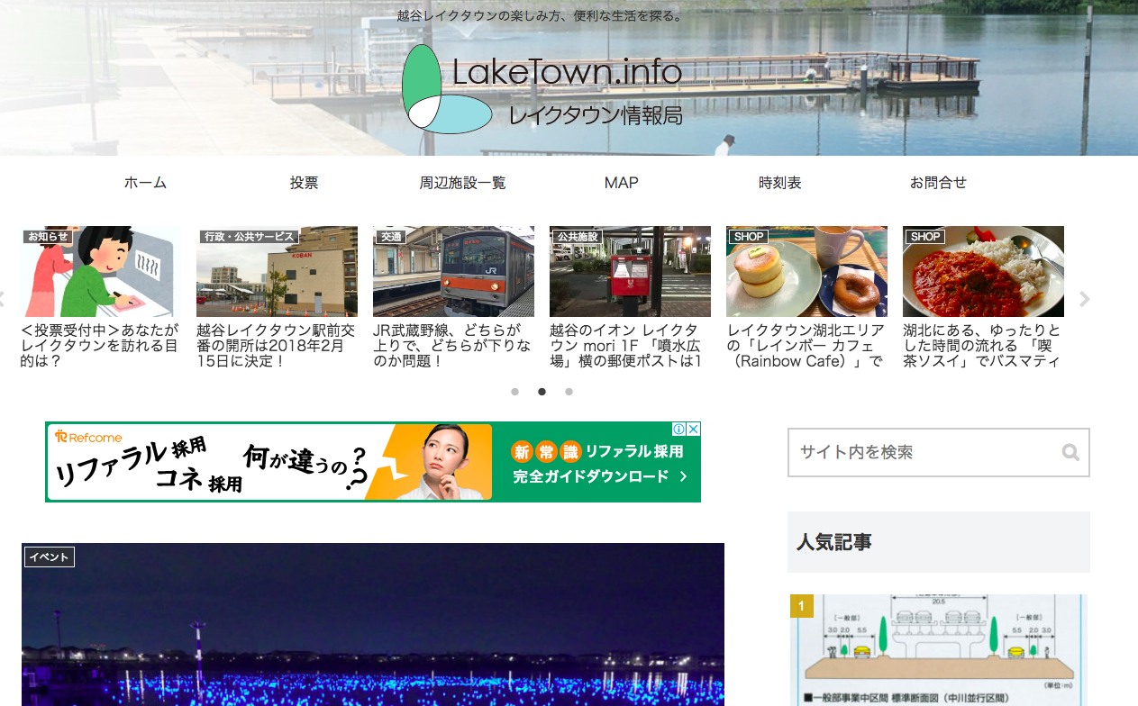Open the ad info icon on banner
The height and width of the screenshot is (706, 1138).
(680, 430)
